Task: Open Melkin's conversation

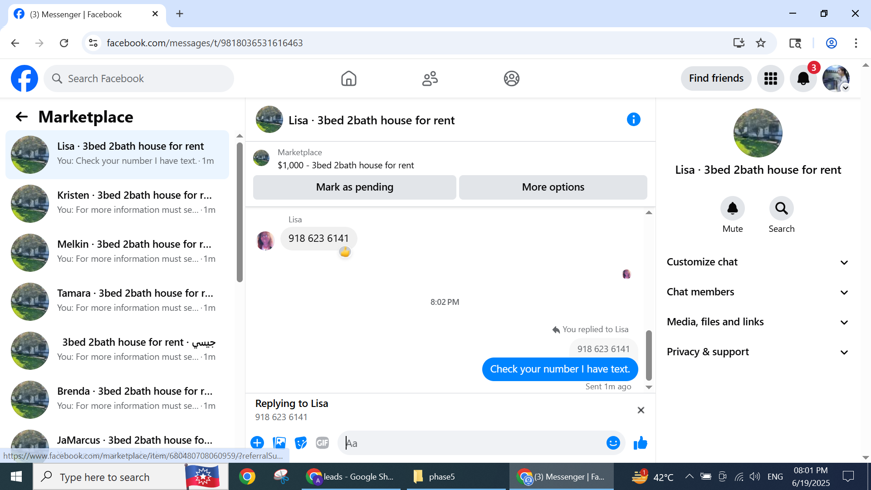Action: click(x=117, y=253)
